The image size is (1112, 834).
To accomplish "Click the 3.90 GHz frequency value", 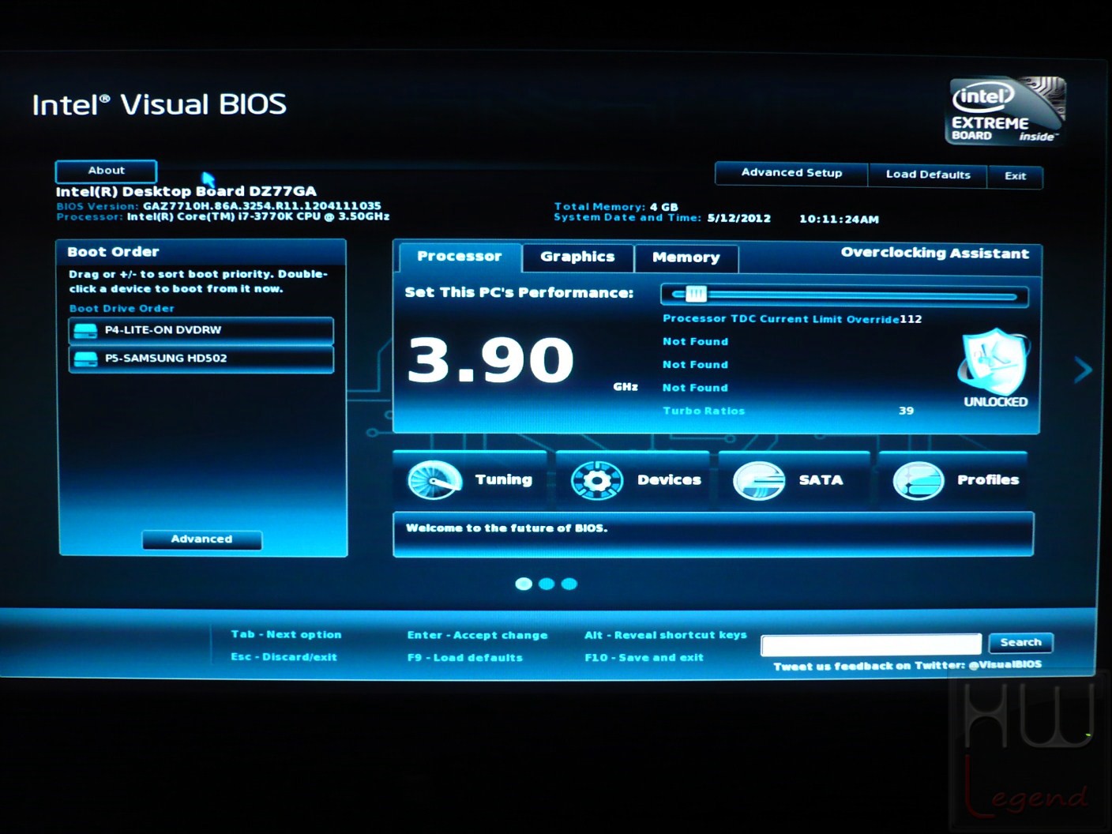I will click(491, 361).
